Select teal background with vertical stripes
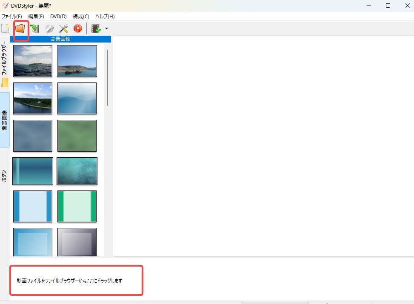The image size is (414, 304). click(33, 171)
